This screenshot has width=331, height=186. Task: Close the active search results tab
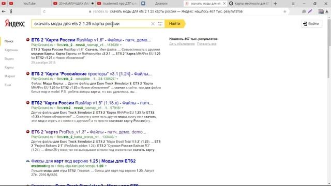pyautogui.click(x=224, y=4)
